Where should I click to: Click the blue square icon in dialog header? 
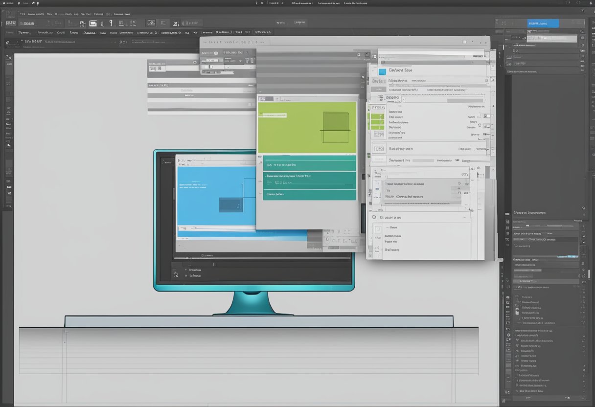tap(382, 71)
